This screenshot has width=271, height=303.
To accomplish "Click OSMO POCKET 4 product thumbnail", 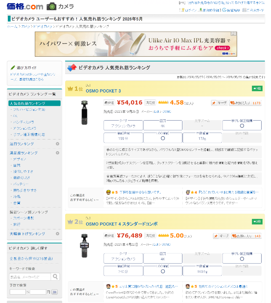I will [84, 246].
